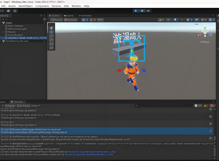Click the Pause button

(142, 11)
